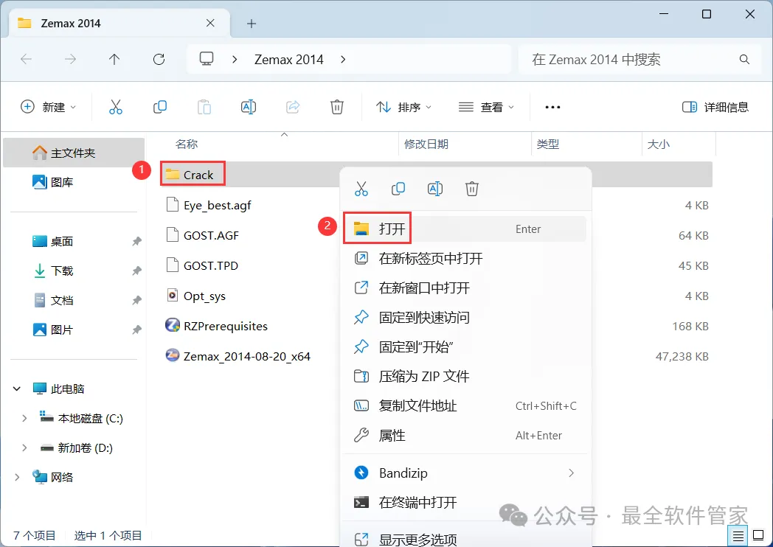773x547 pixels.
Task: Switch to the details view icon in the status bar
Action: (738, 536)
